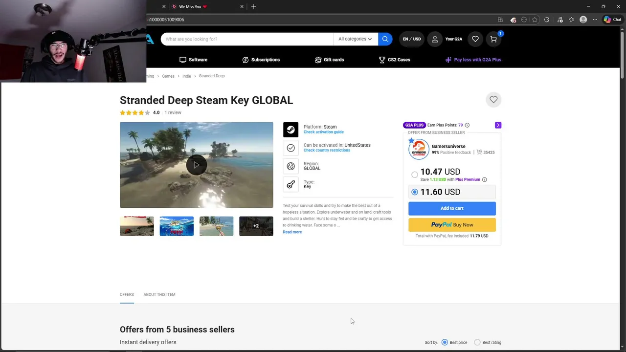Image resolution: width=626 pixels, height=352 pixels.
Task: Click the G2A Plus purple arrow button
Action: (498, 125)
